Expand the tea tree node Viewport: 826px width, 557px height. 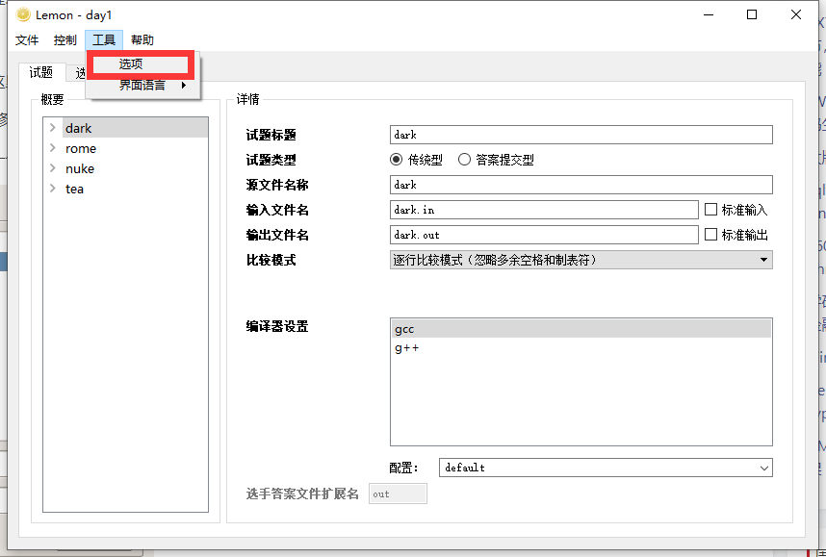[x=53, y=188]
